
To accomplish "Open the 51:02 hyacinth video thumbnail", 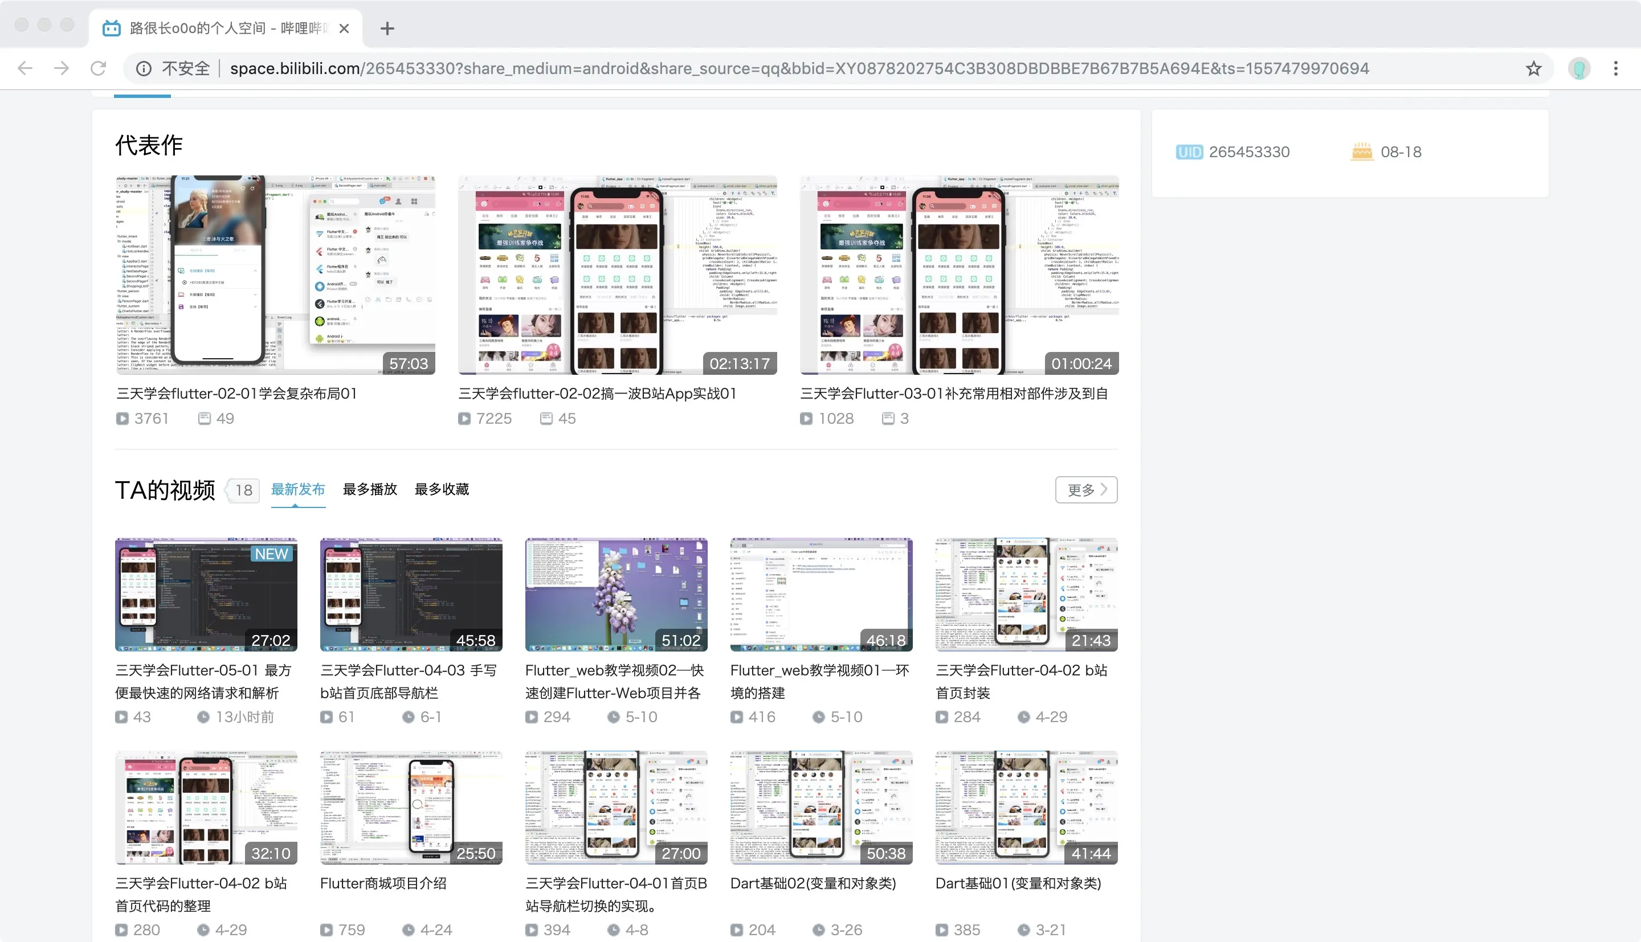I will [x=616, y=594].
